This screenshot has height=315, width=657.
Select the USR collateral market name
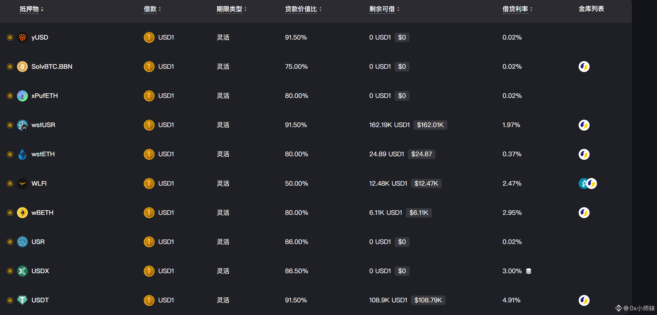38,242
